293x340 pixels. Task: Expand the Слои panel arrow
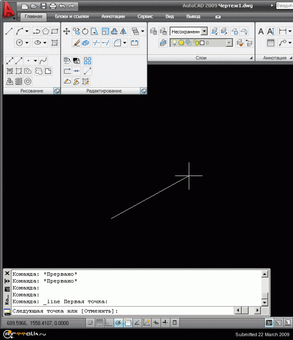(251, 58)
